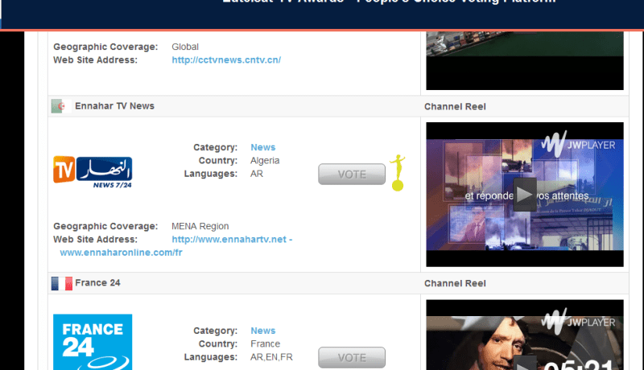Vote for Ennahar TV News
This screenshot has height=370, width=644.
352,175
